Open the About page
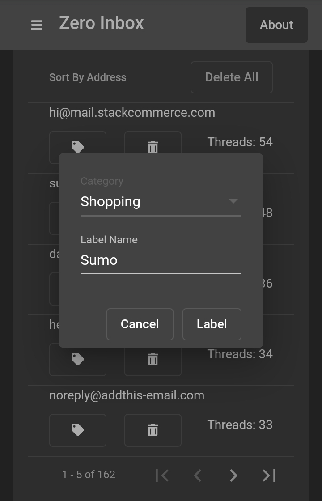Image resolution: width=322 pixels, height=501 pixels. pyautogui.click(x=276, y=25)
